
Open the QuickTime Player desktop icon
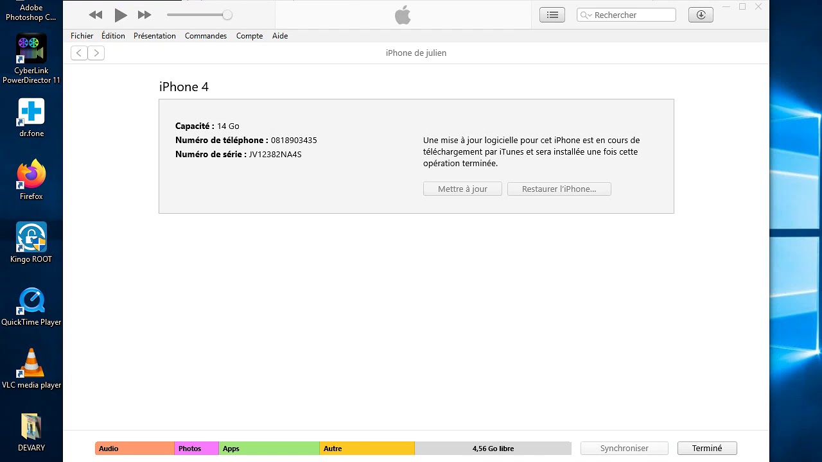31,306
